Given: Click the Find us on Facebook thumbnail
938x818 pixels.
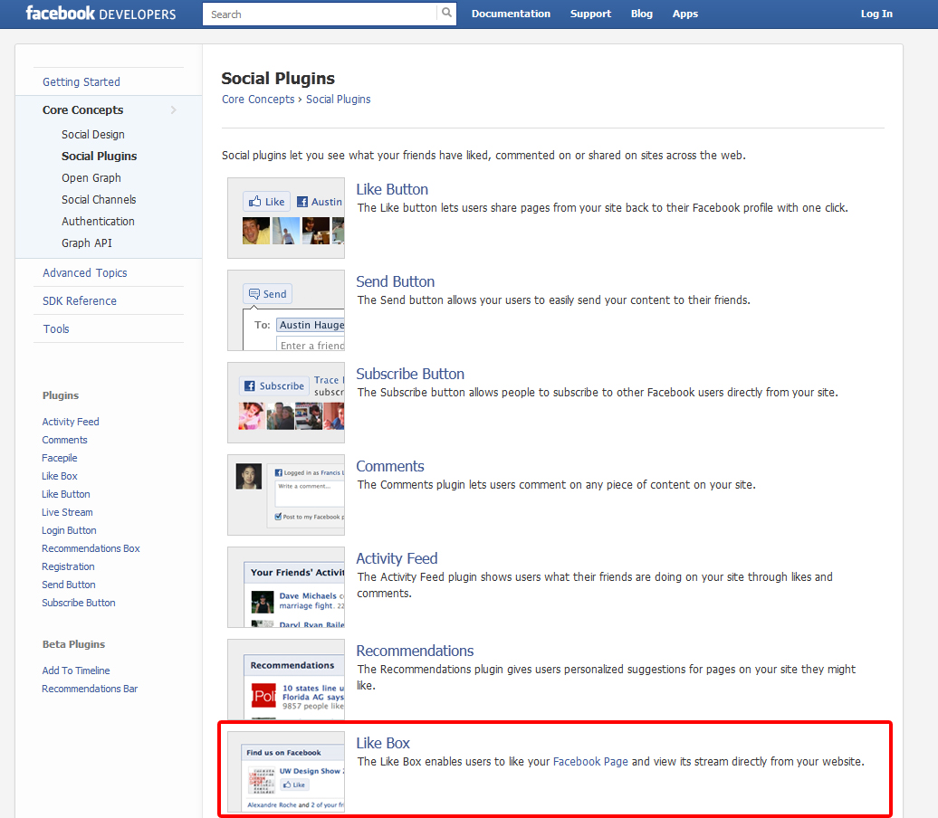Looking at the screenshot, I should click(x=286, y=752).
